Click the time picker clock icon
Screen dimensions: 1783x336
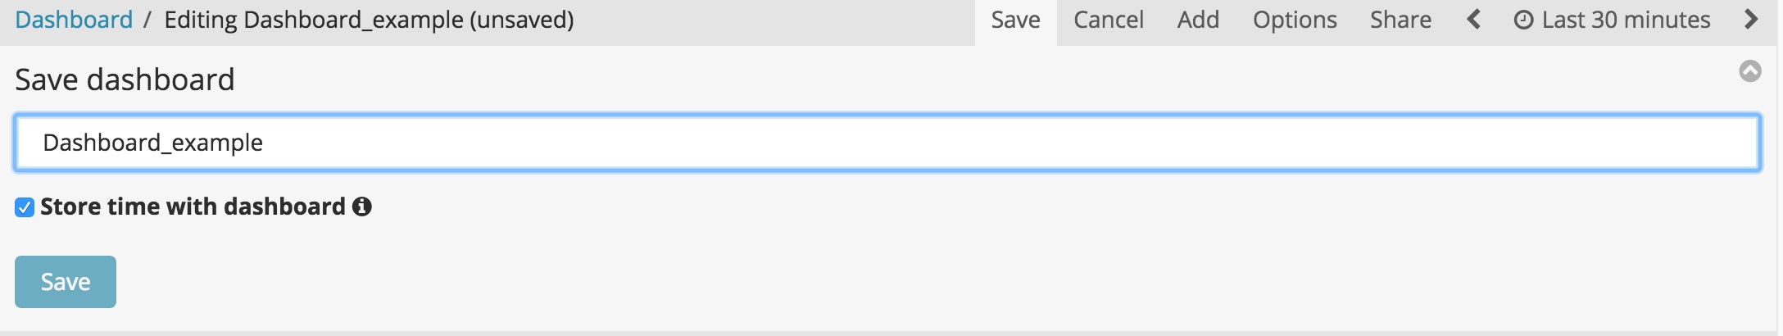coord(1523,20)
